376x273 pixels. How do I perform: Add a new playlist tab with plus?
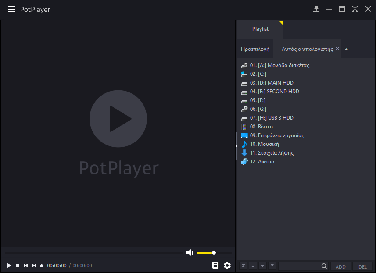point(346,50)
